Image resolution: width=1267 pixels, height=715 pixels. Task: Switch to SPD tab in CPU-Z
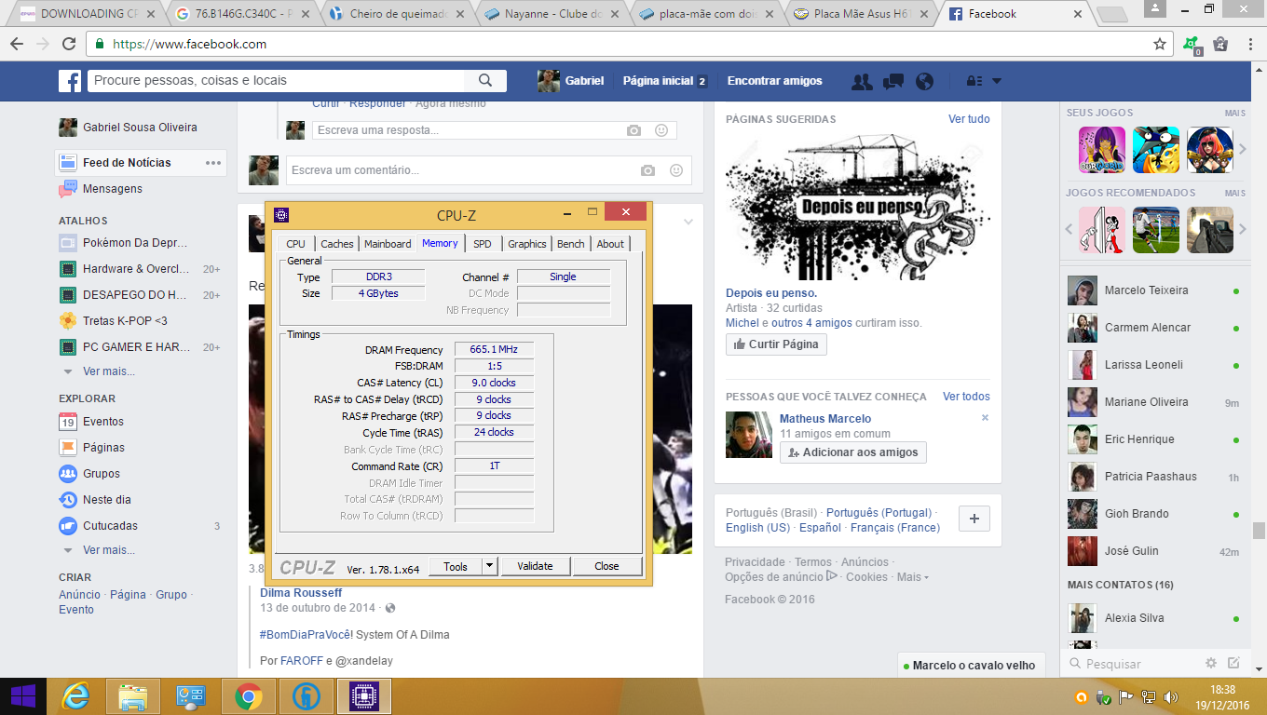pos(482,244)
